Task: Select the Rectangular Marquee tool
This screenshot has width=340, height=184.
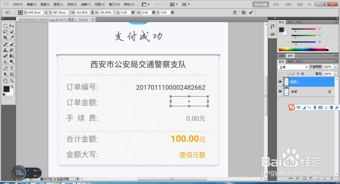Action: tap(5, 26)
